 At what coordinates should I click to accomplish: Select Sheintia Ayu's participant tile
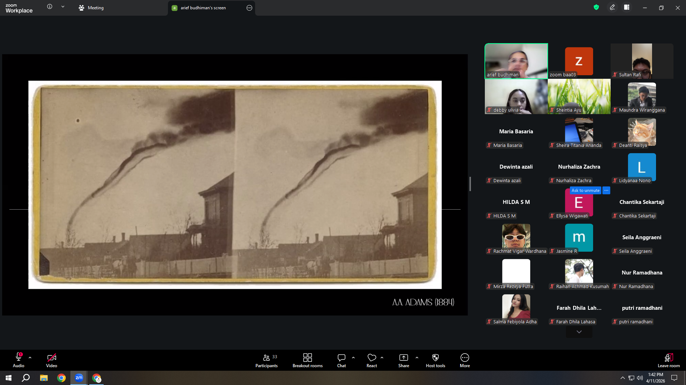tap(579, 96)
